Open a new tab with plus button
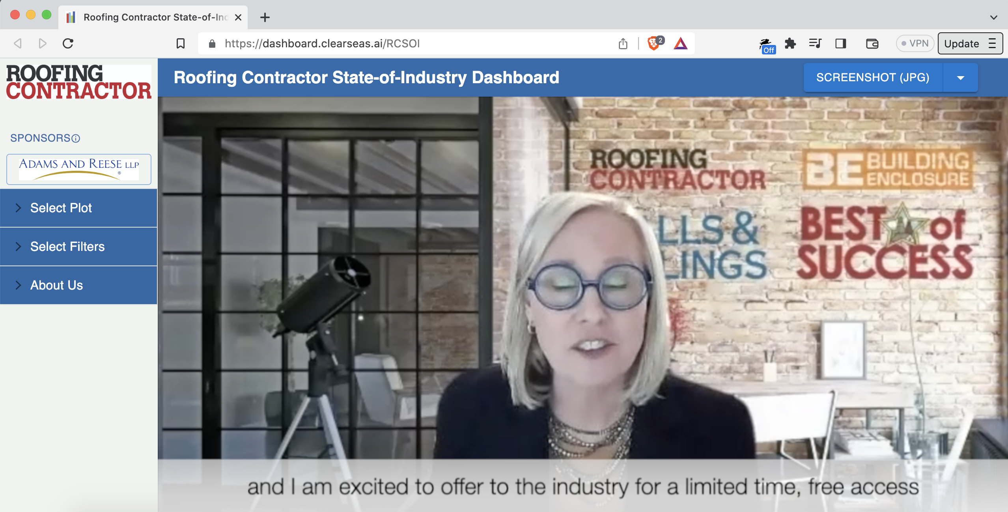The width and height of the screenshot is (1008, 512). [x=265, y=17]
